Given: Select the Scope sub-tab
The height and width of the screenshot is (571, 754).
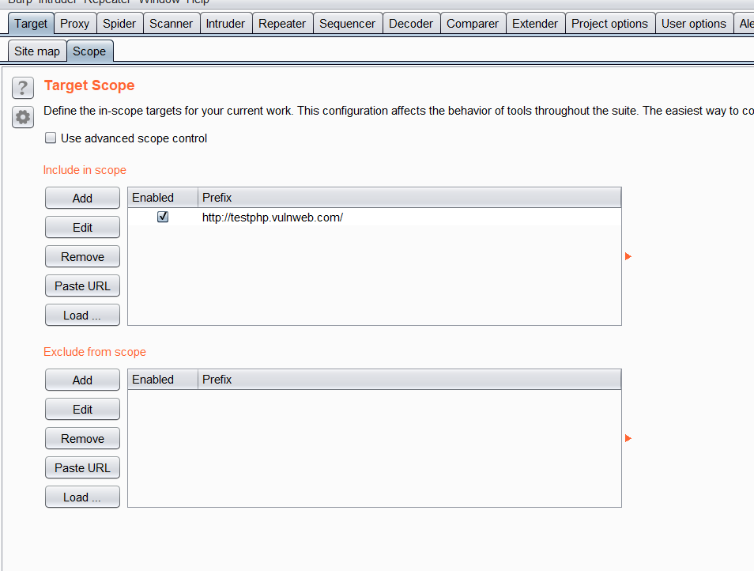Looking at the screenshot, I should point(89,51).
